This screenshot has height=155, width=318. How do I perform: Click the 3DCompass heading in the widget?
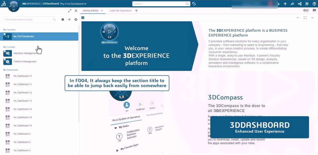point(225,97)
